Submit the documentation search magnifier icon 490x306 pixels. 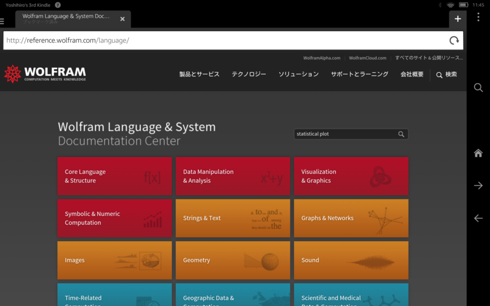point(401,134)
